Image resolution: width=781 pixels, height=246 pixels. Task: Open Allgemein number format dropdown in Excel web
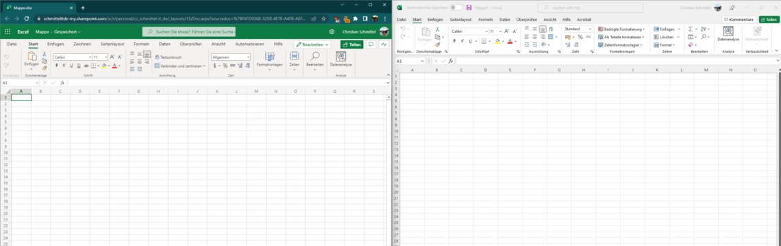point(231,57)
